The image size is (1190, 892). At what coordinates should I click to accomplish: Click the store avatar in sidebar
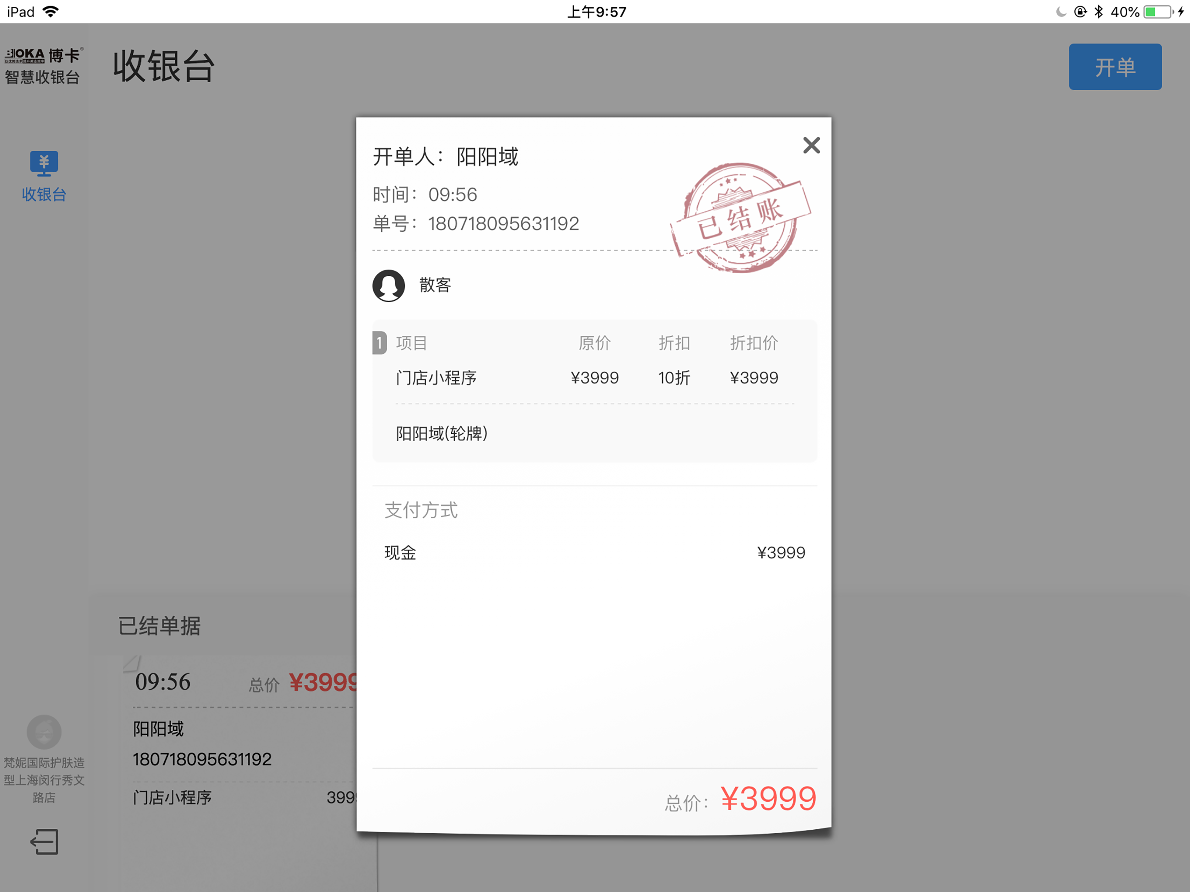[44, 732]
